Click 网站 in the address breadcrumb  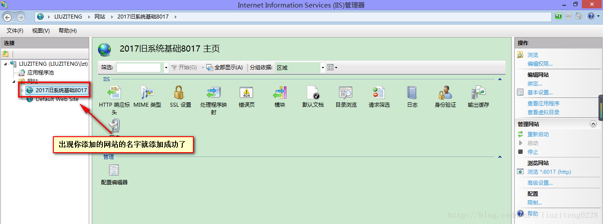click(100, 17)
